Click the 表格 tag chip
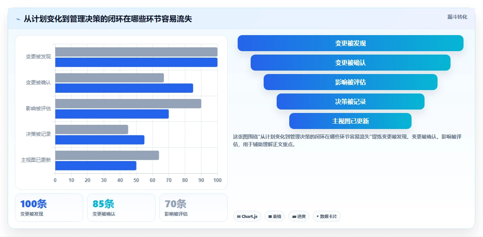This screenshot has width=483, height=237. point(275,216)
